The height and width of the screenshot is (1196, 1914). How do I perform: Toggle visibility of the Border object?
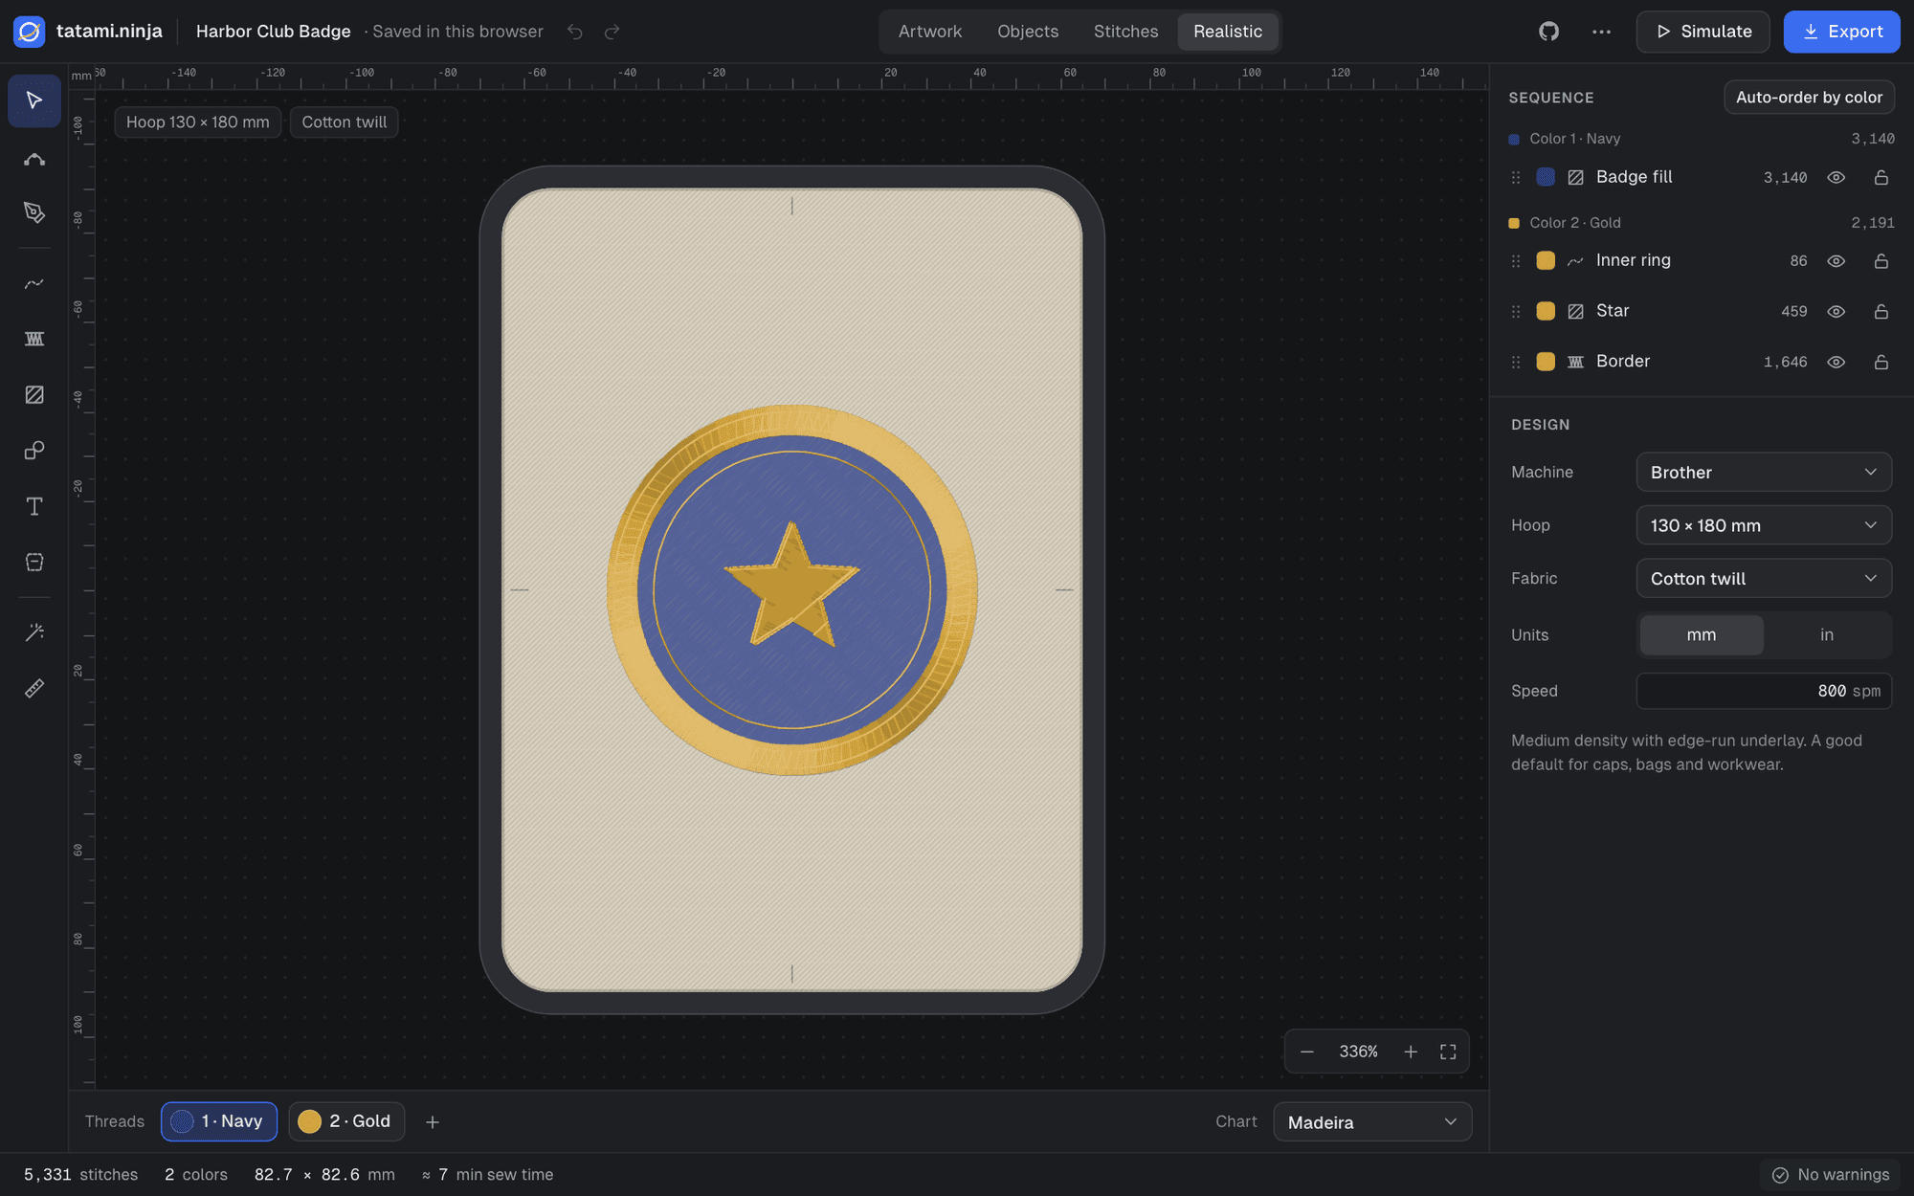[x=1836, y=363]
